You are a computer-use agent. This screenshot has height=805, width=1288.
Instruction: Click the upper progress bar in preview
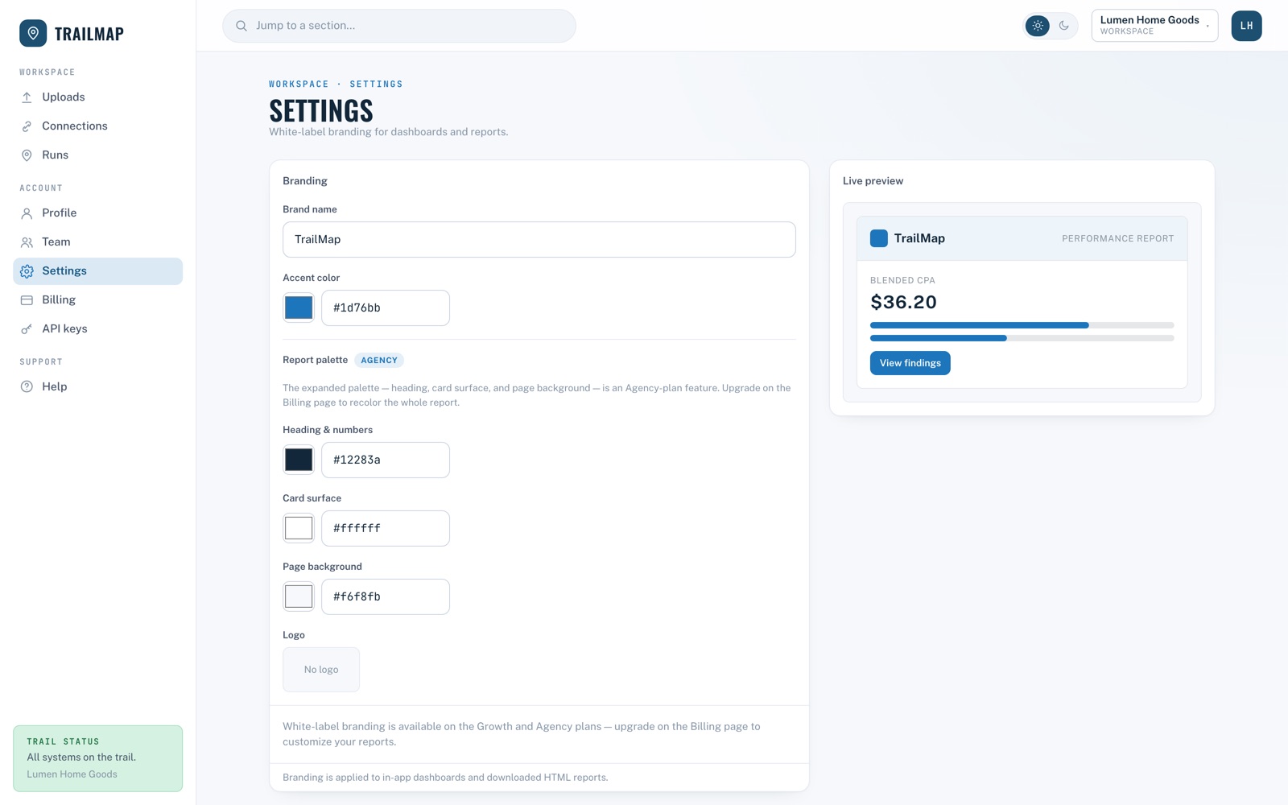[1022, 325]
